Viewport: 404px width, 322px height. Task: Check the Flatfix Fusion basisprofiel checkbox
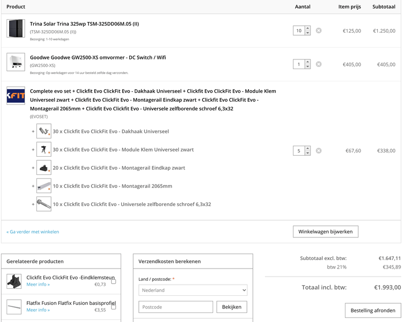(114, 306)
